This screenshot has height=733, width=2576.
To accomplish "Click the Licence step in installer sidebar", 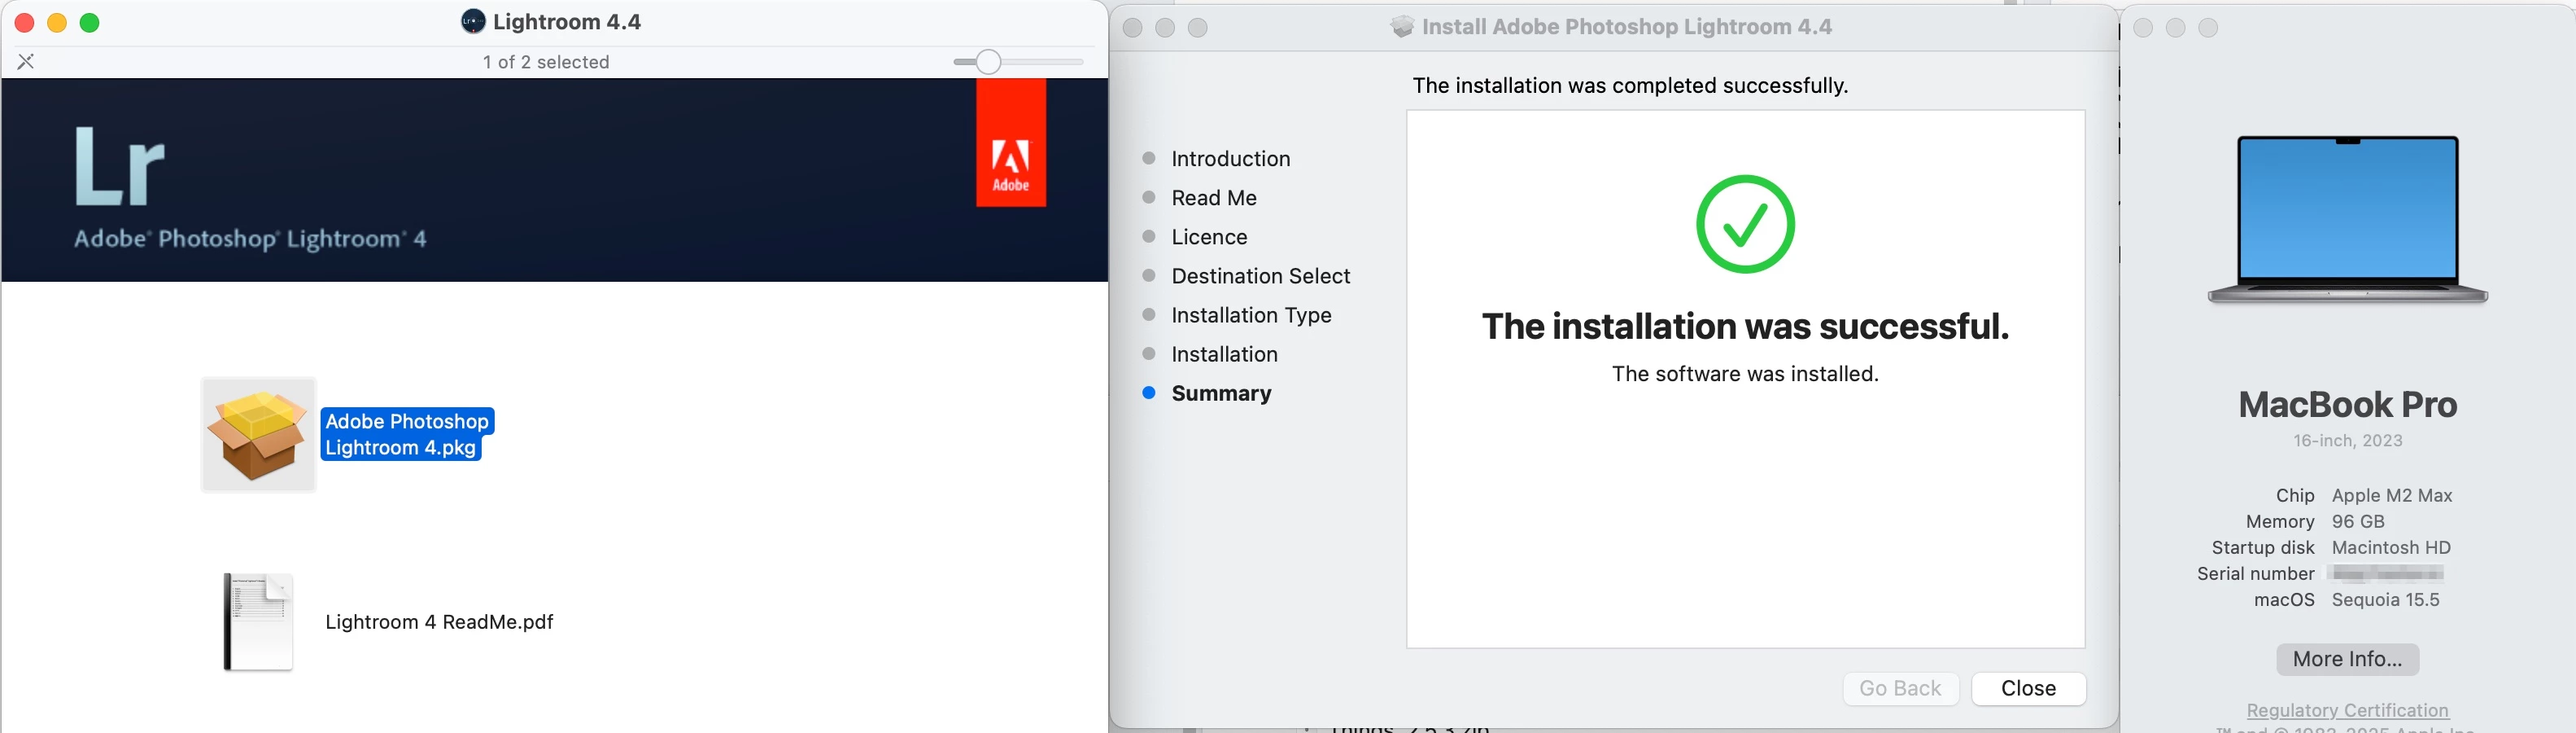I will point(1209,236).
